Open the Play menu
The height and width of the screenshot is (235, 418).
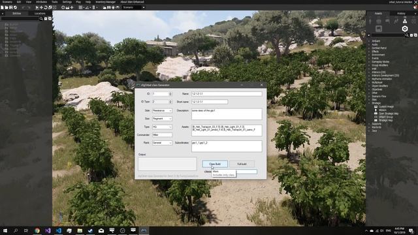pyautogui.click(x=78, y=2)
